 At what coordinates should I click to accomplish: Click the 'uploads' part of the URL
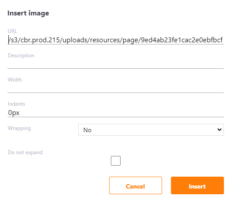75,40
